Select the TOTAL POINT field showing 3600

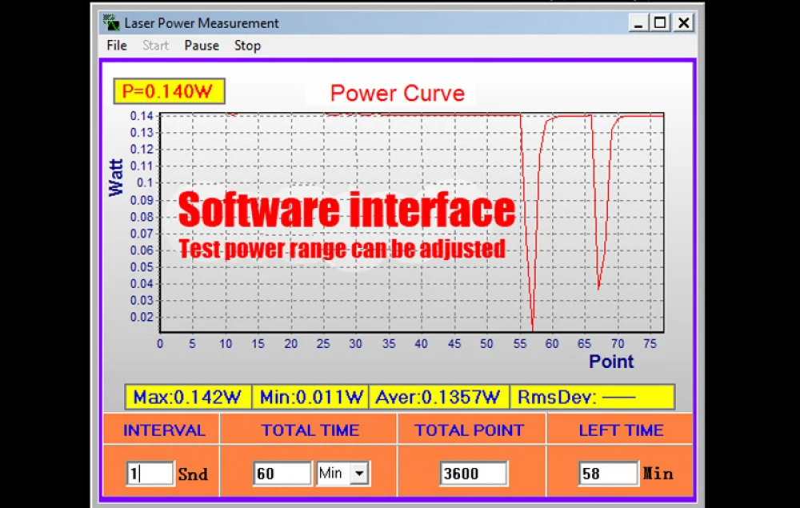point(473,473)
